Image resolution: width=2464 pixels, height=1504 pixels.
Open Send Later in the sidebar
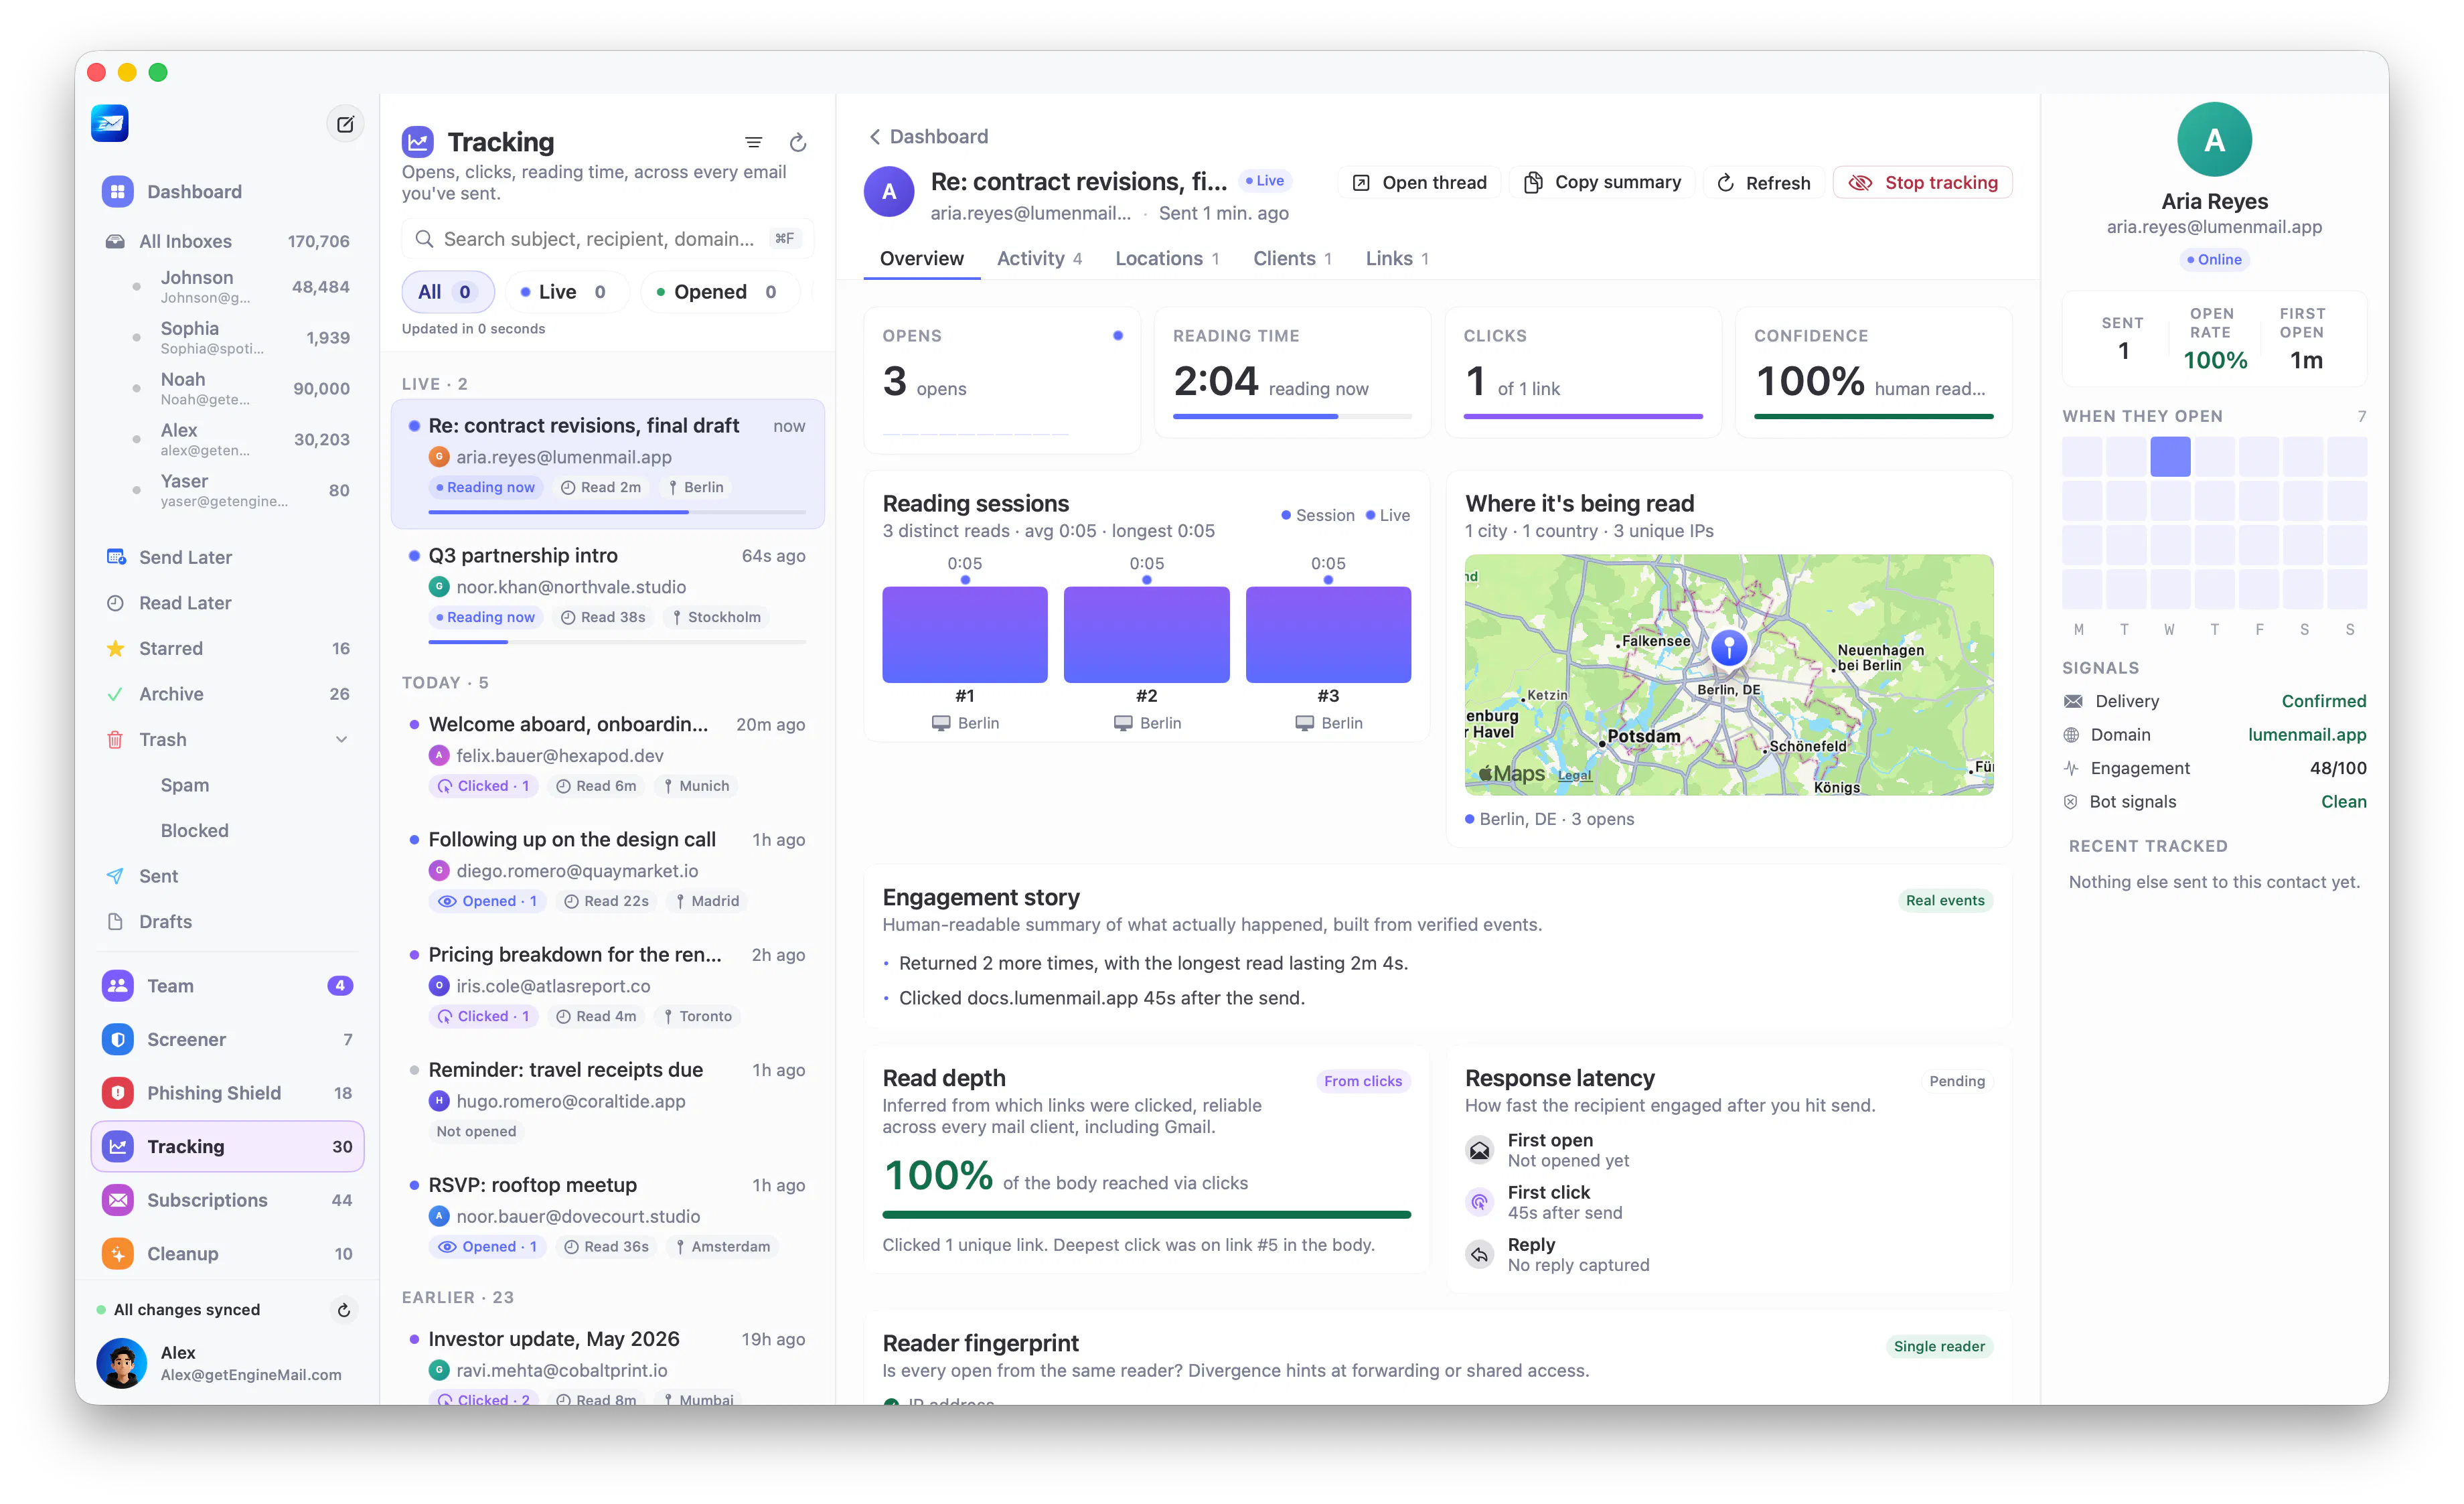pyautogui.click(x=227, y=557)
